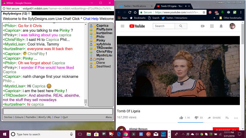This screenshot has height=138, width=246.
Task: Open Microsoft Edge from the taskbar
Action: [x=119, y=134]
